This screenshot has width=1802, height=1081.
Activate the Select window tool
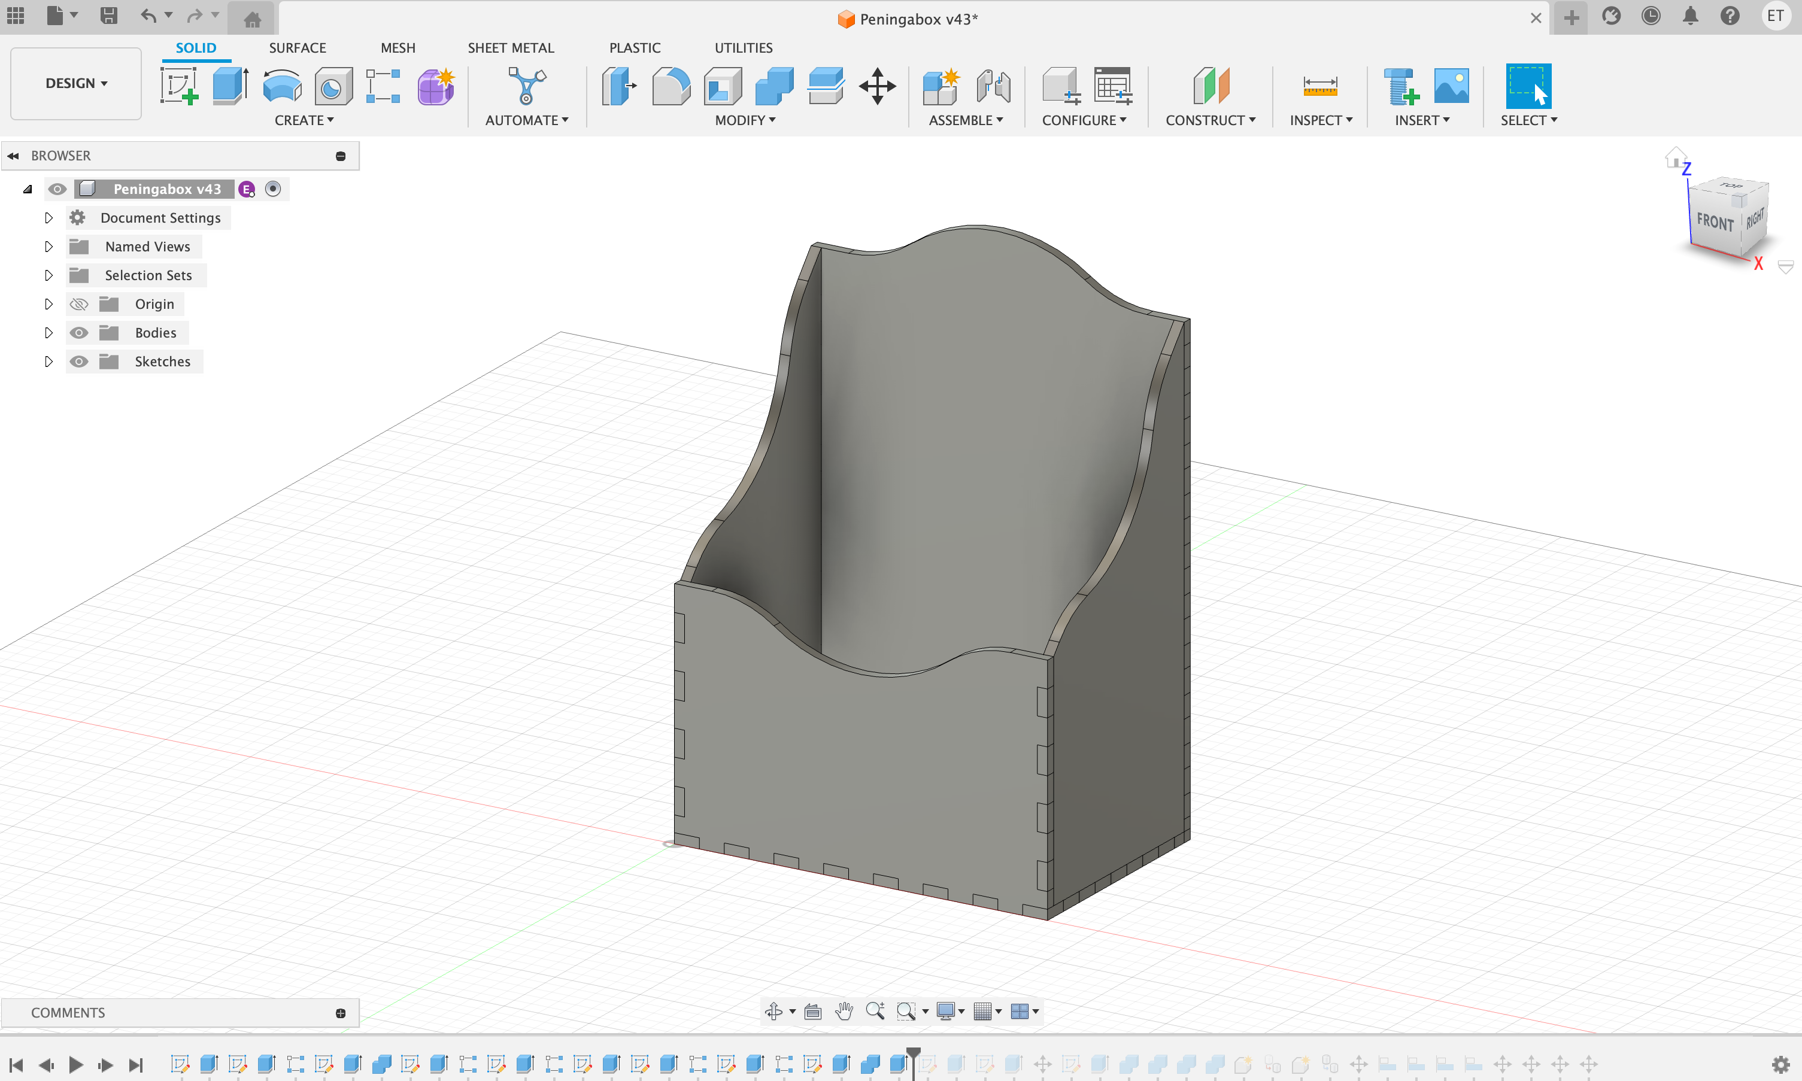point(1528,86)
